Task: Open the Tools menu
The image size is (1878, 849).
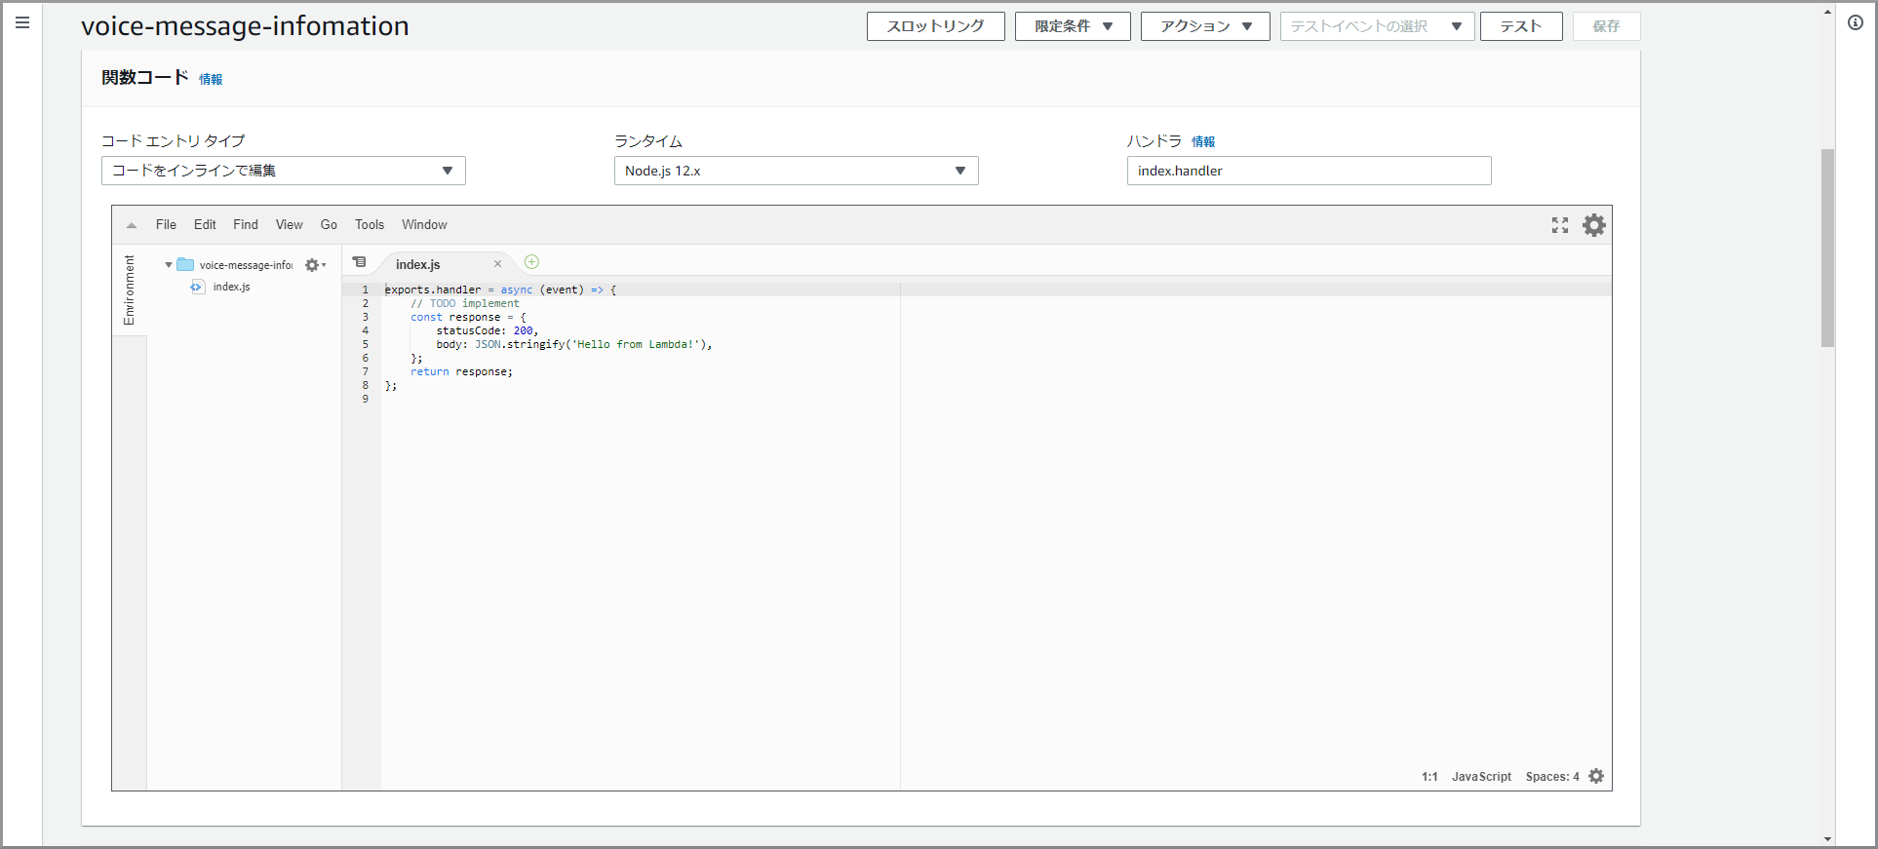Action: 370,225
